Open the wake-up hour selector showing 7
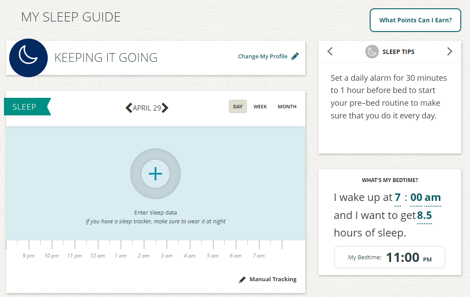Image resolution: width=470 pixels, height=297 pixels. pyautogui.click(x=397, y=197)
